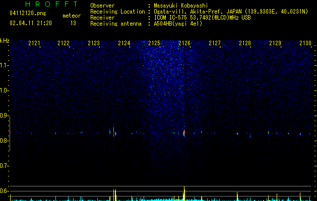Click time marker 2127
Screen dimensions: 317x201
(215, 43)
